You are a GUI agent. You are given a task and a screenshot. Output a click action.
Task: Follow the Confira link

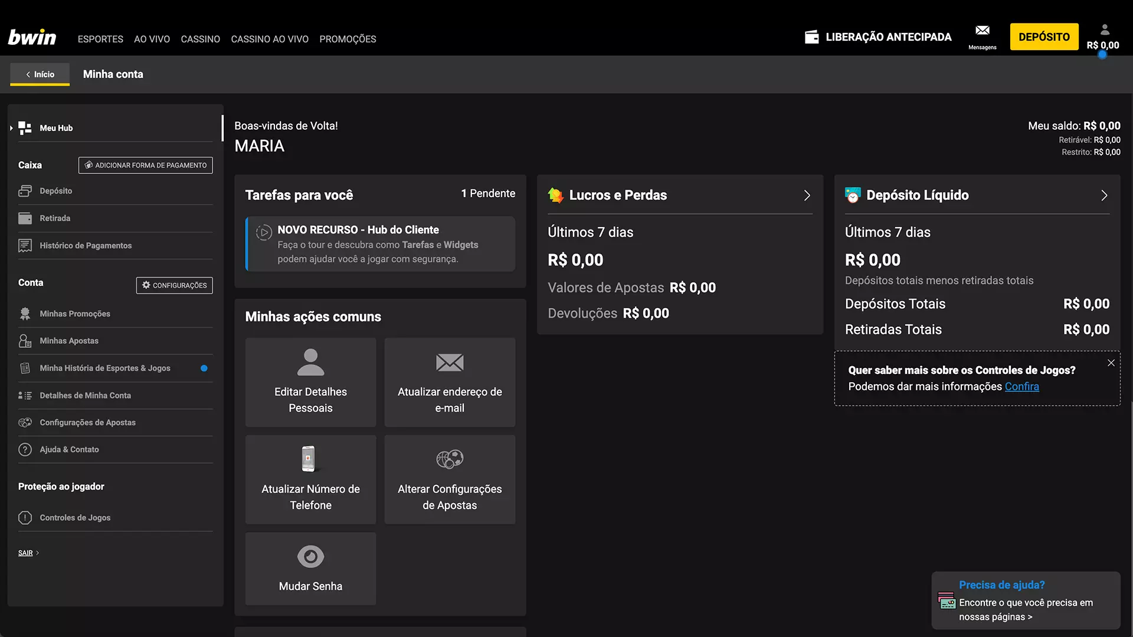1022,386
